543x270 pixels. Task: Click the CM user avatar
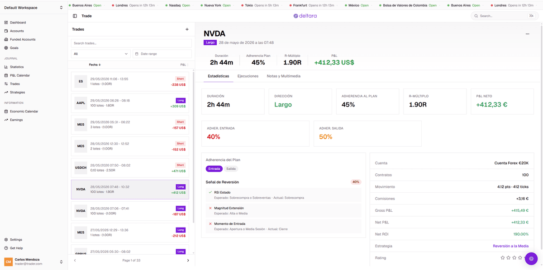point(9,262)
